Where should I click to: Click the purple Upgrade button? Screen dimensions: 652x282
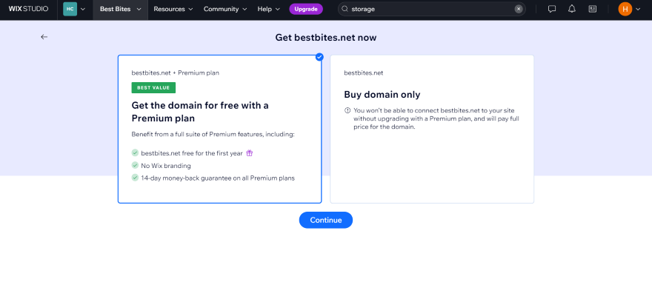click(306, 9)
